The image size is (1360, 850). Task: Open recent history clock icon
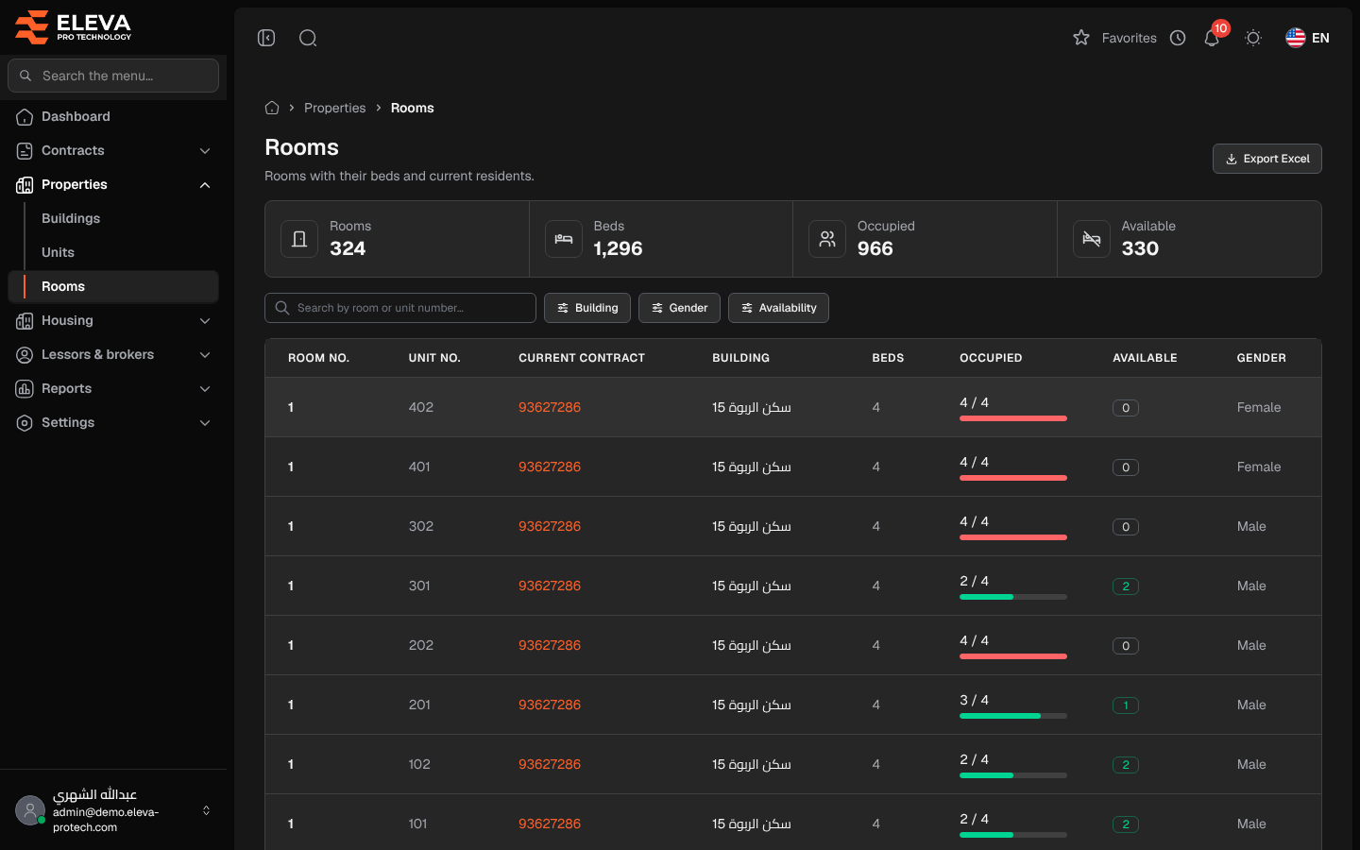(x=1178, y=38)
